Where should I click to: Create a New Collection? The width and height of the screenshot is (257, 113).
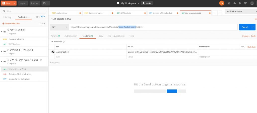(x=11, y=24)
